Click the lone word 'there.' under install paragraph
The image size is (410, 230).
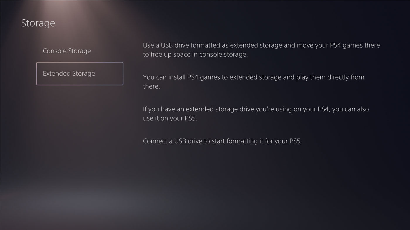(x=151, y=87)
